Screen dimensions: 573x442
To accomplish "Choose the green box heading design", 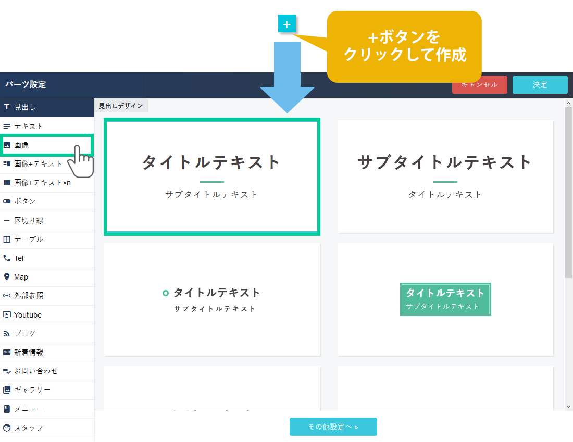I will coord(445,299).
